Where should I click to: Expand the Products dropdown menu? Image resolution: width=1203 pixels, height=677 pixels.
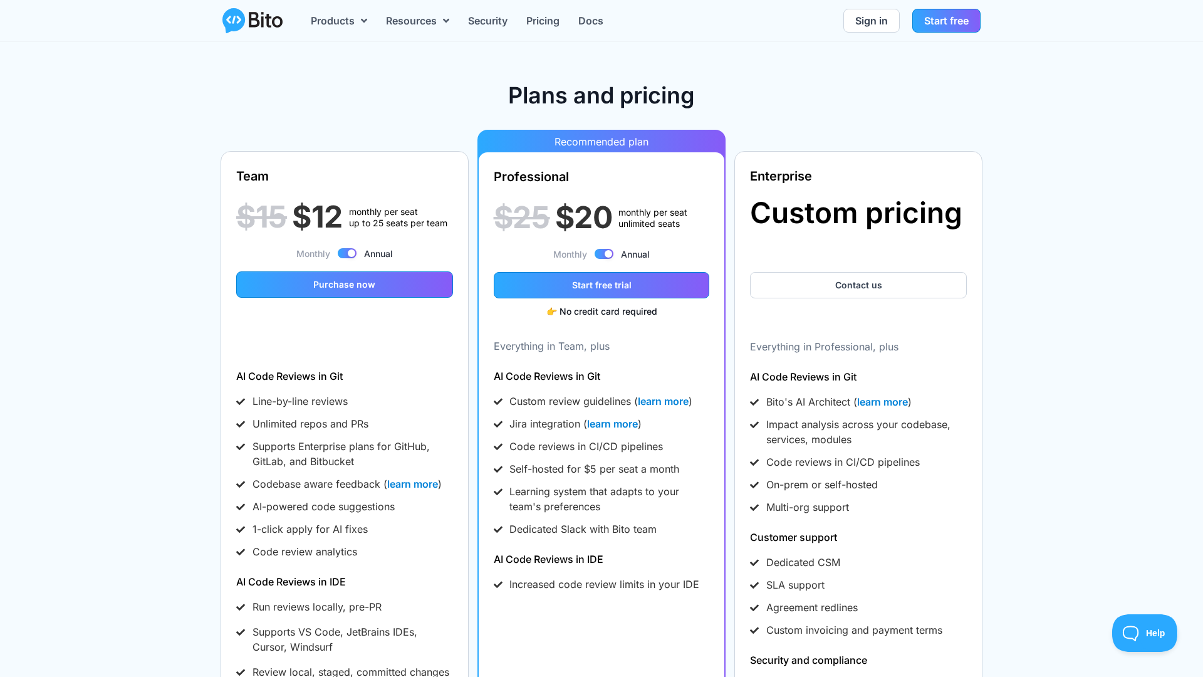(338, 21)
